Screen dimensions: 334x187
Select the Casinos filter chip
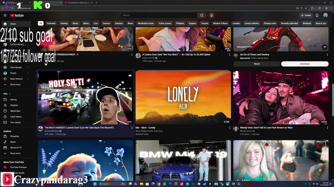pyautogui.click(x=106, y=23)
